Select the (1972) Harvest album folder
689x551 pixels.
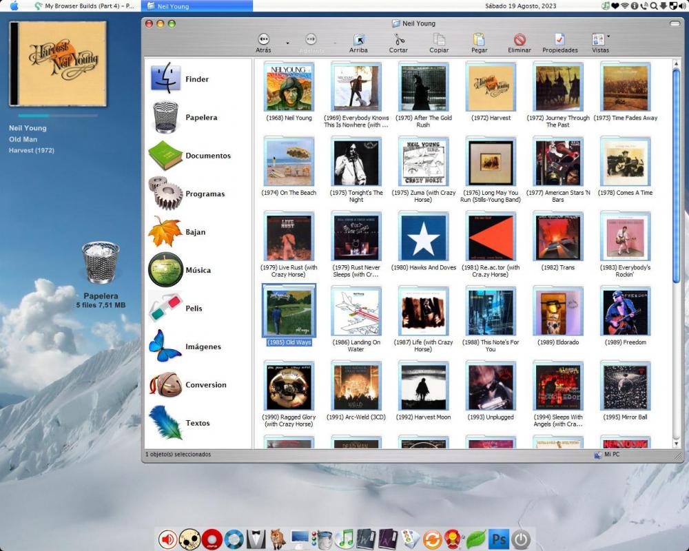pos(491,92)
